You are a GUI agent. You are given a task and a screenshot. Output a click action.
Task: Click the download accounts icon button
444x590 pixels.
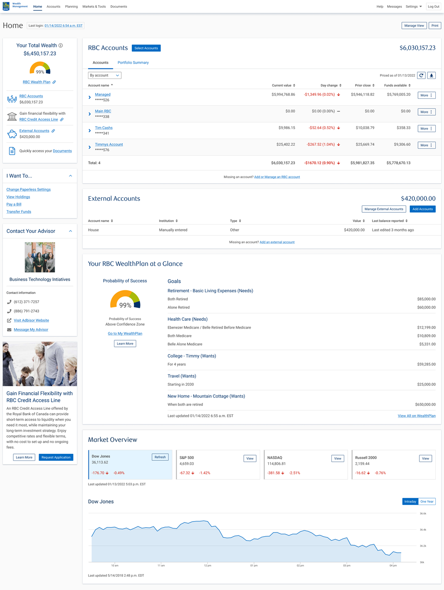431,75
